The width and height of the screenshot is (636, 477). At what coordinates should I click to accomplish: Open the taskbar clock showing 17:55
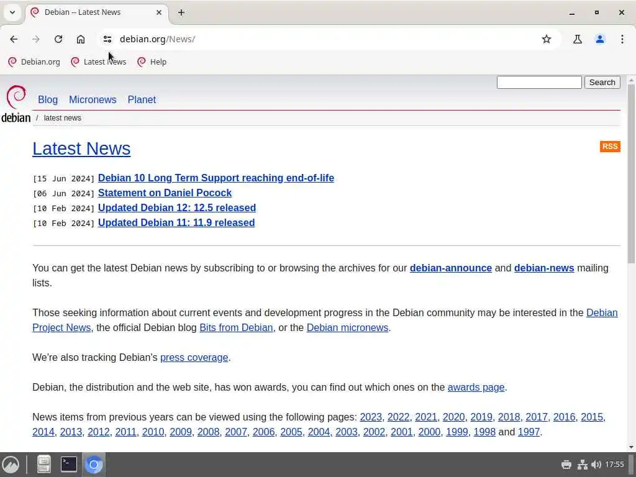tap(614, 465)
